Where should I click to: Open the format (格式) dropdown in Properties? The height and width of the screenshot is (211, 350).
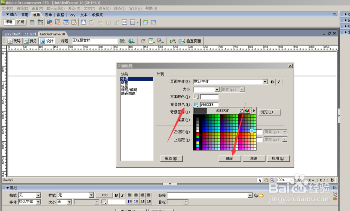pyautogui.click(x=38, y=195)
